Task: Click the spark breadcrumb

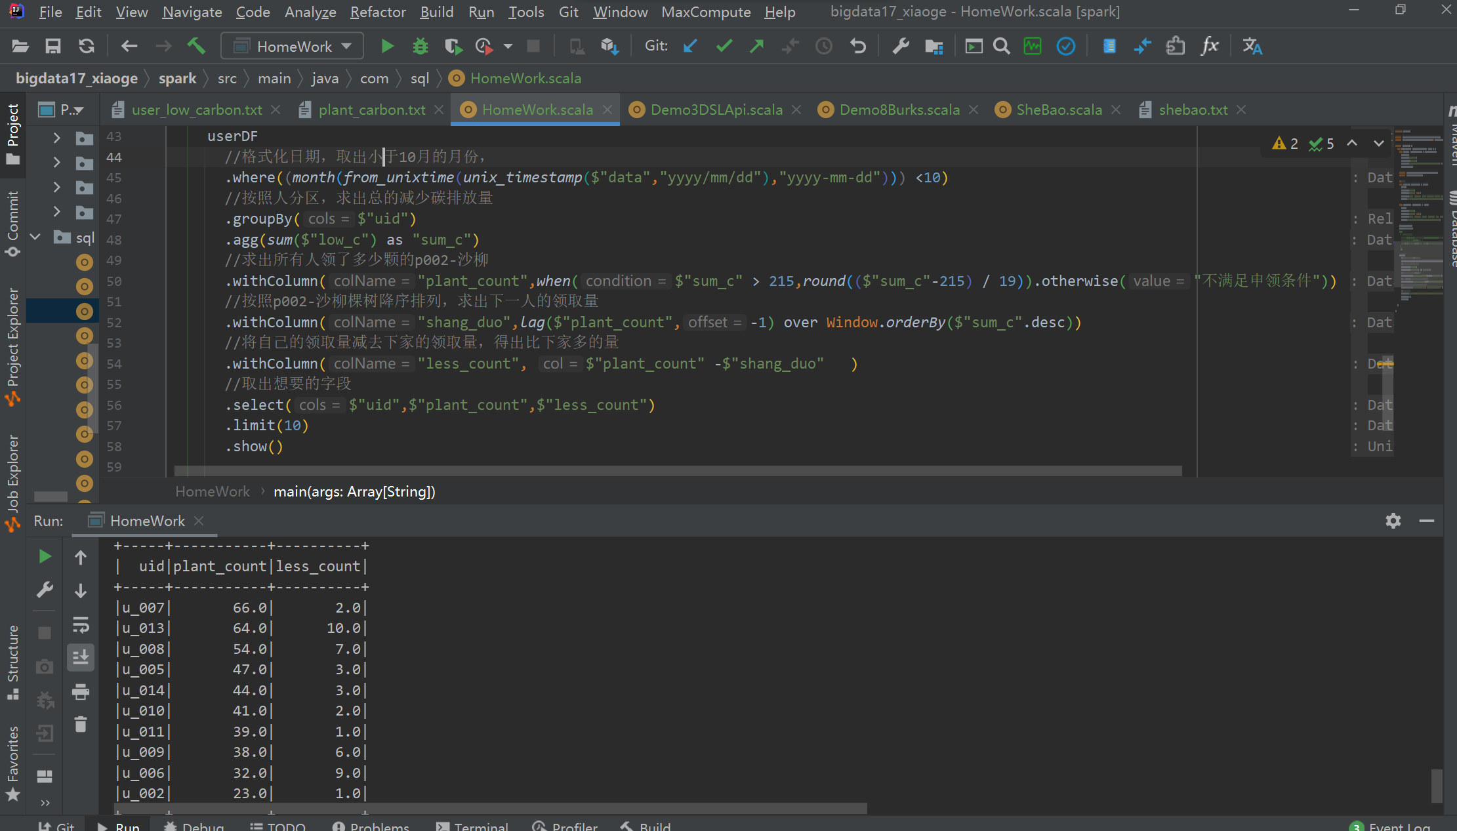Action: click(177, 79)
